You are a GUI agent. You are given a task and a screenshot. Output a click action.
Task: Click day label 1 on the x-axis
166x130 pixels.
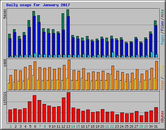11,126
